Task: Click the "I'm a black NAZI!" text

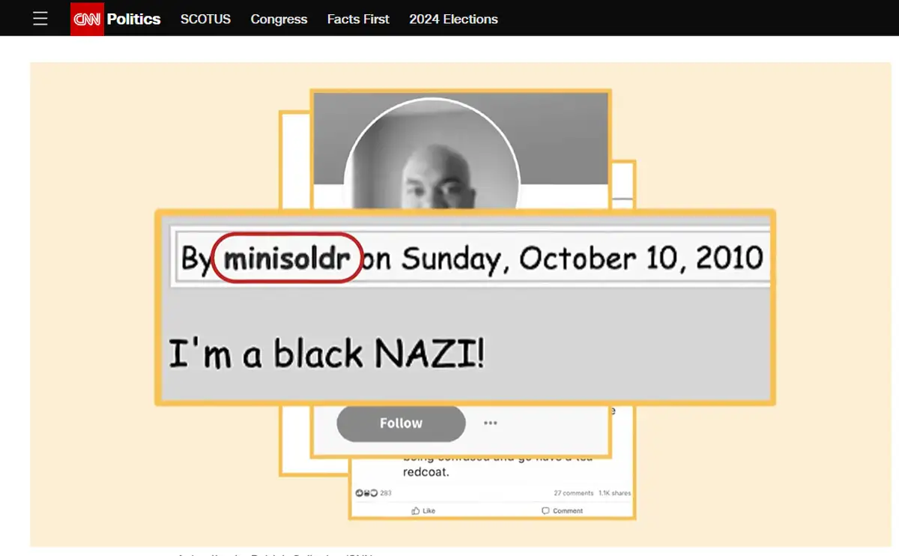Action: pos(326,354)
